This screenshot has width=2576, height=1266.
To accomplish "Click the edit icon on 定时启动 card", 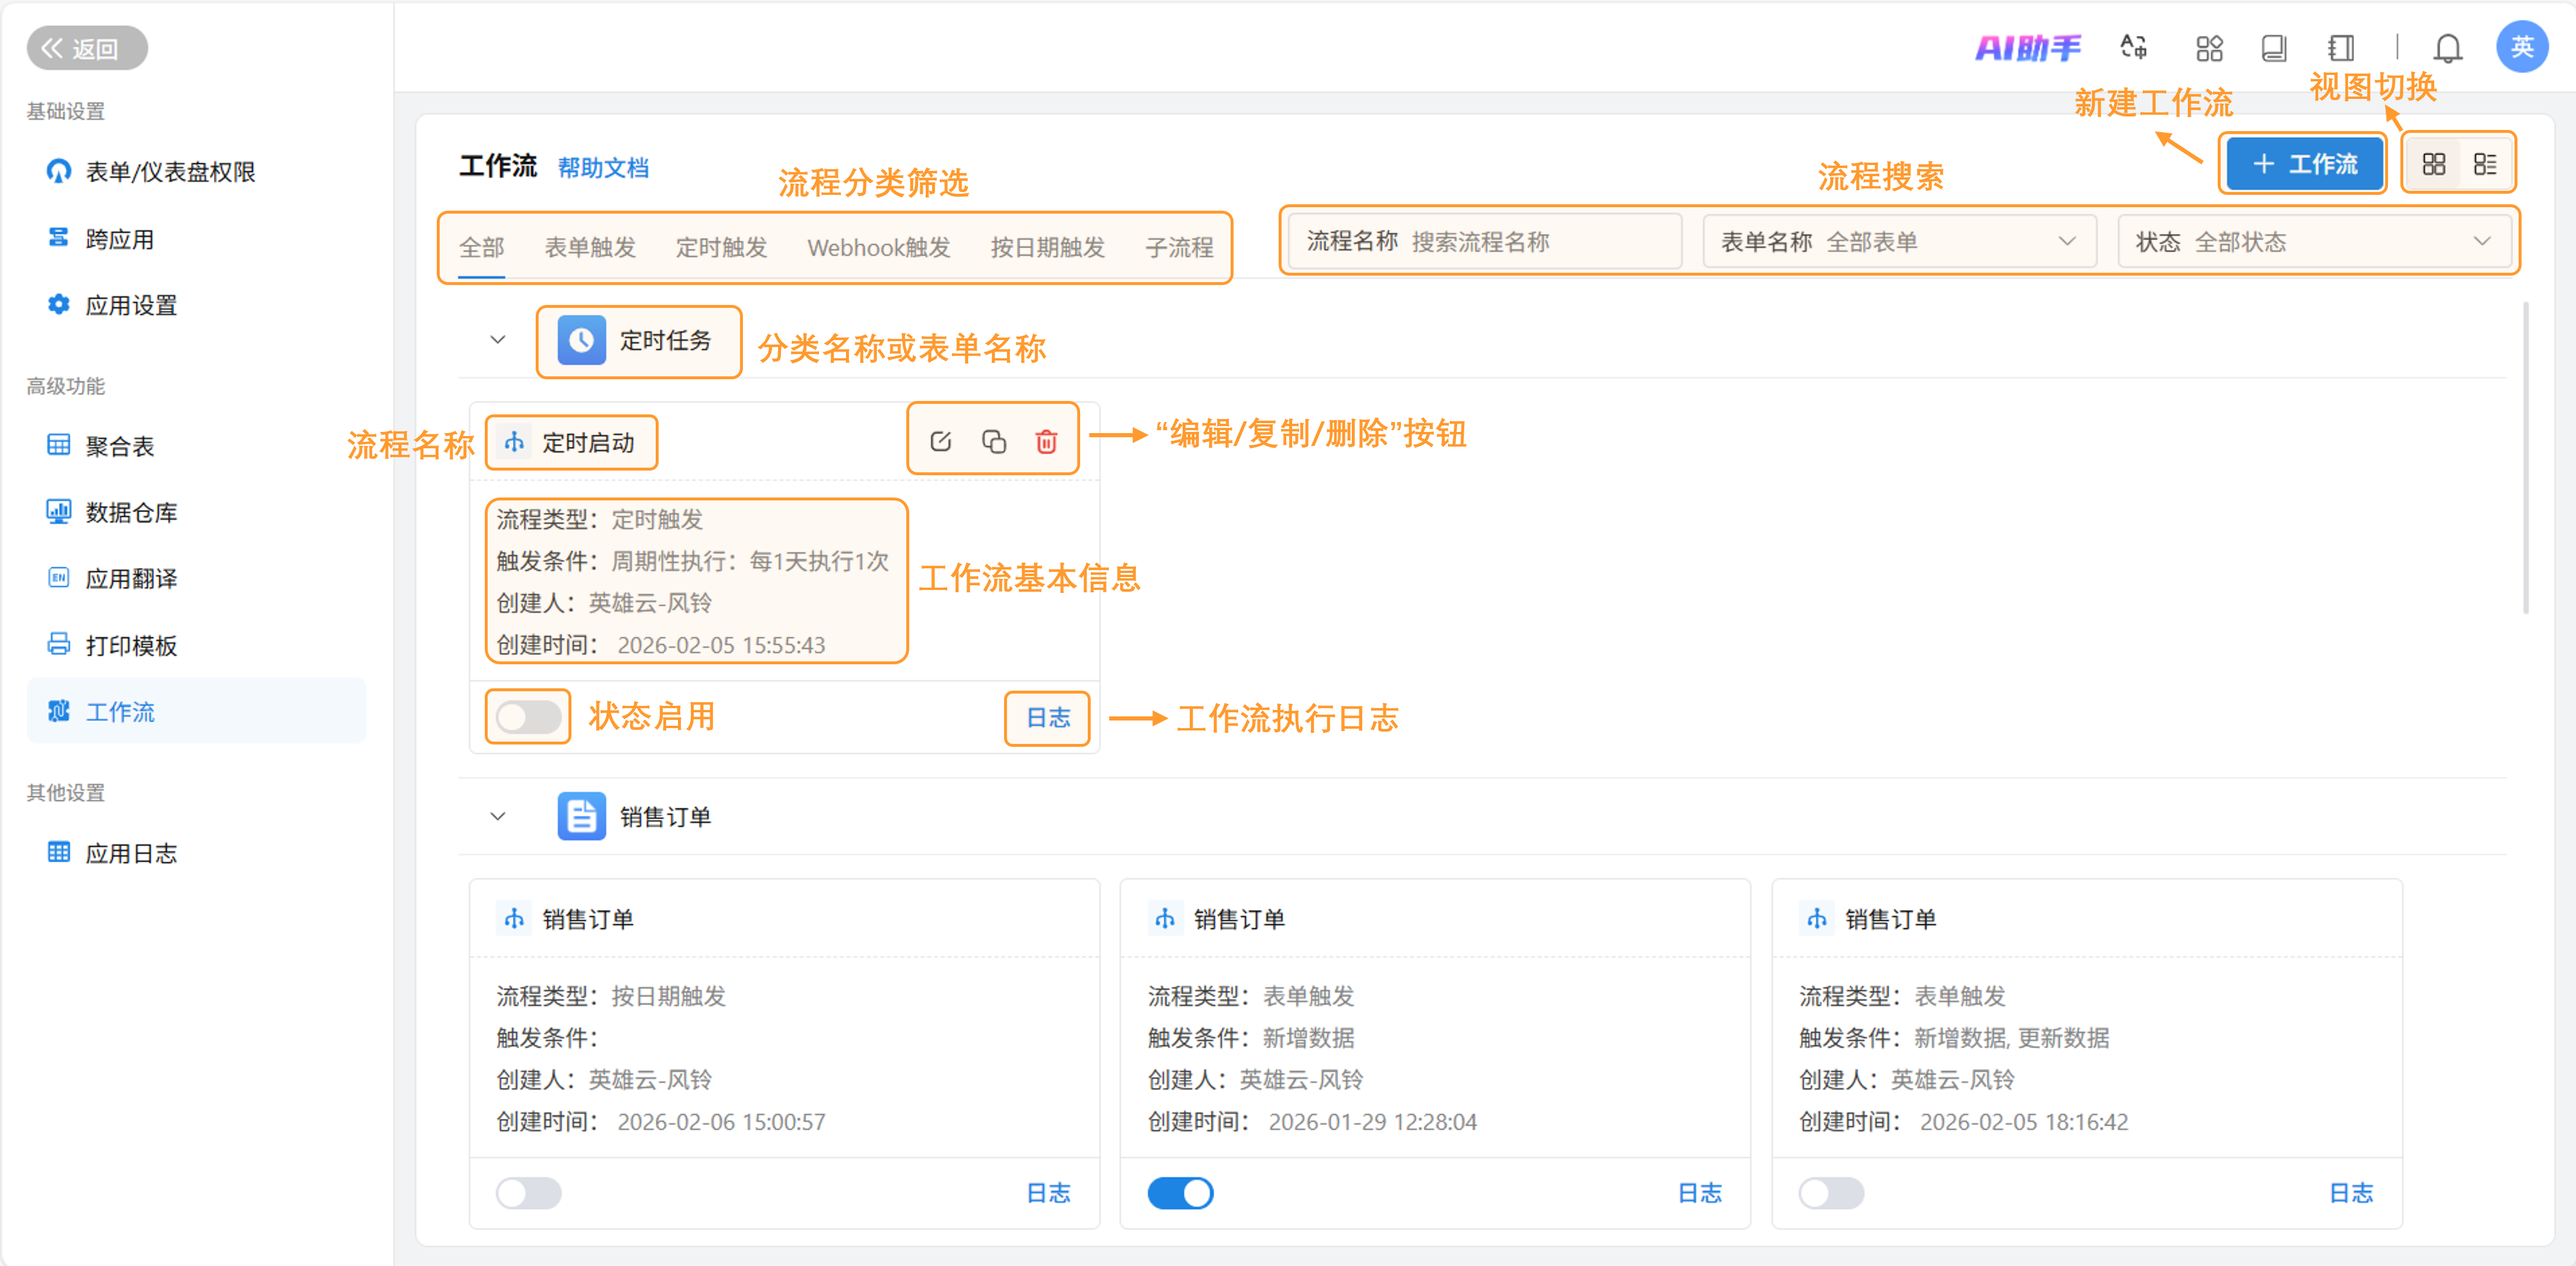I will point(940,441).
